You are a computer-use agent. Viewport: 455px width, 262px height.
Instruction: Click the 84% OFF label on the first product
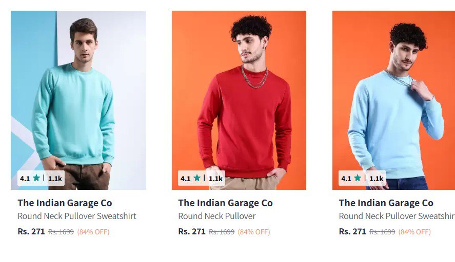click(x=93, y=232)
